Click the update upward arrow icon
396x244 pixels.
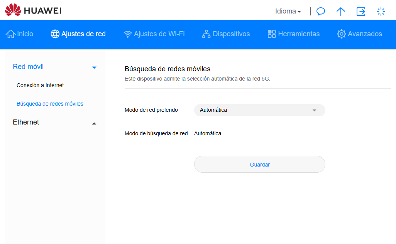click(340, 11)
